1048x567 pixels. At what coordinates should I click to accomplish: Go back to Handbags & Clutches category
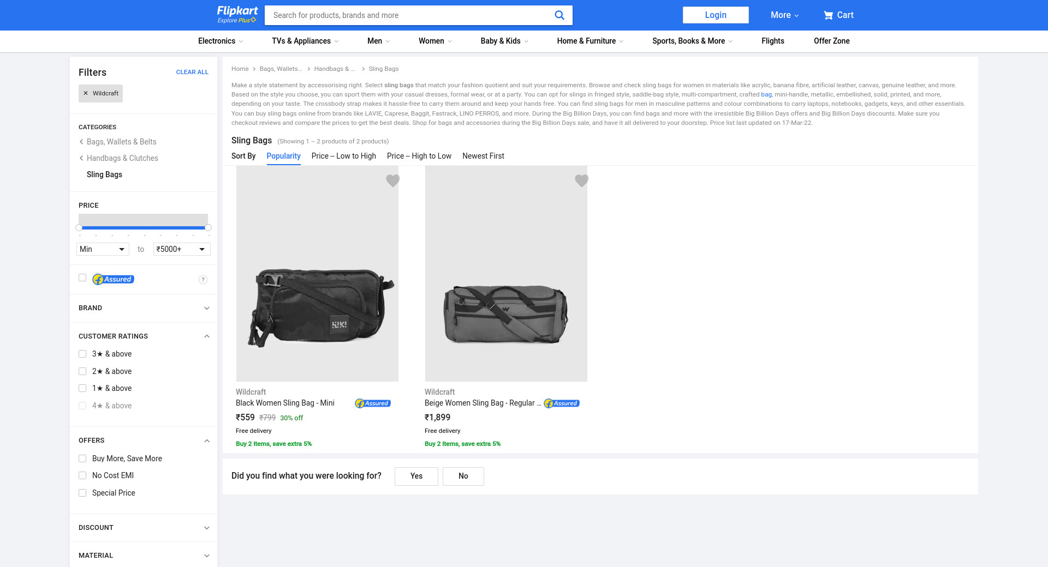click(122, 158)
